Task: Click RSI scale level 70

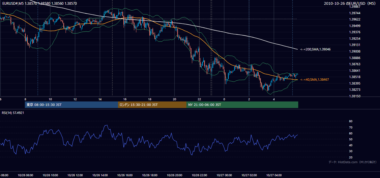Action: (x=351, y=127)
